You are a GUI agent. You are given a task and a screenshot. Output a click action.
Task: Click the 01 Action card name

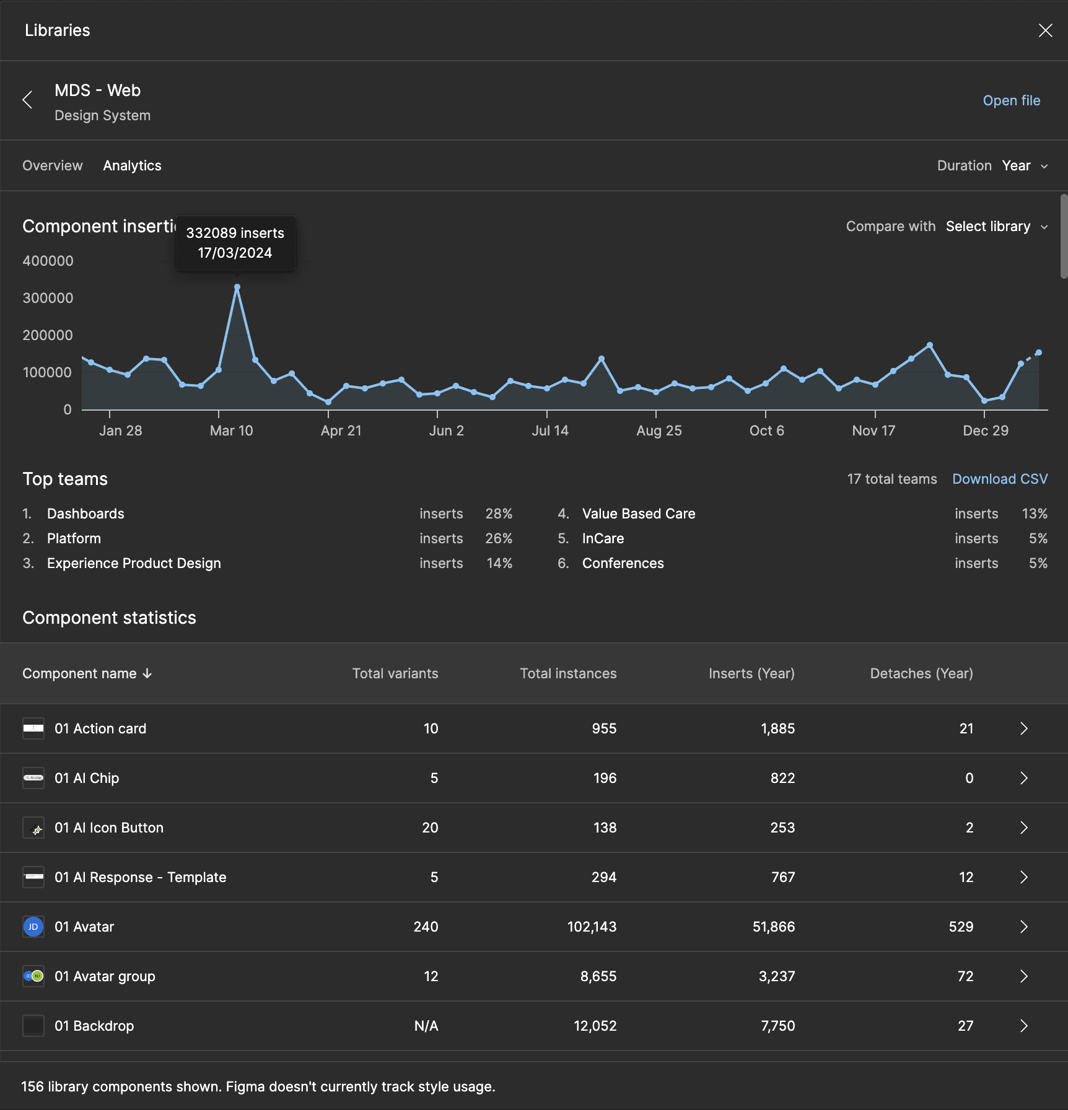coord(100,728)
